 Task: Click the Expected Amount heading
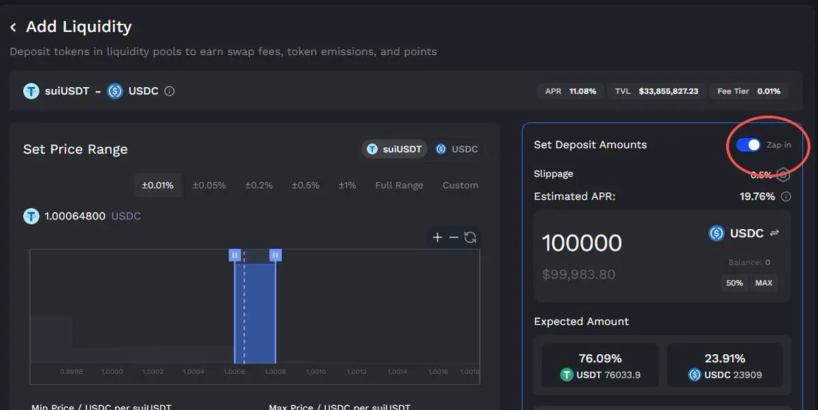point(581,321)
